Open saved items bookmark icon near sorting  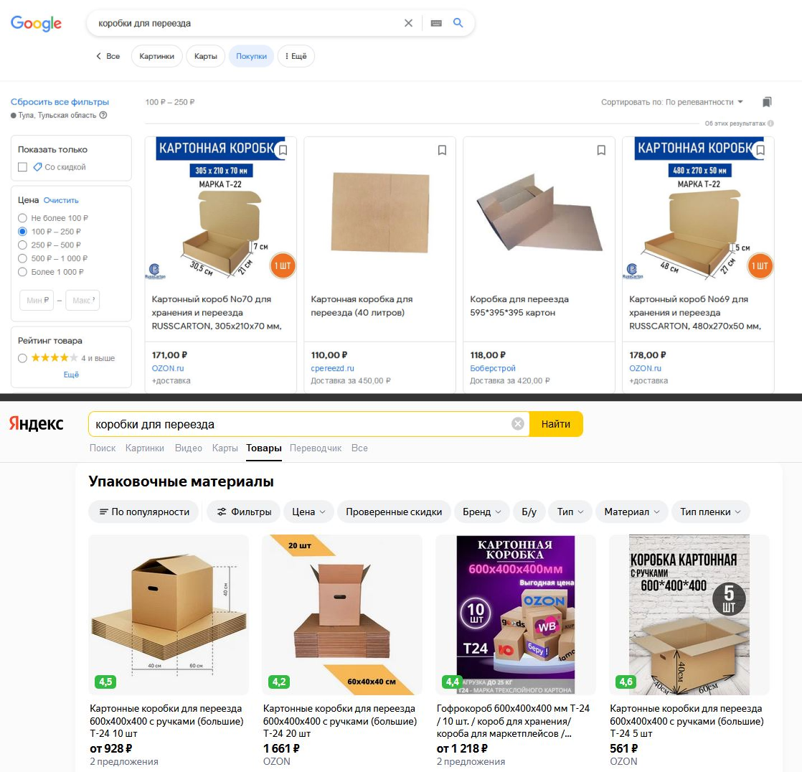767,102
